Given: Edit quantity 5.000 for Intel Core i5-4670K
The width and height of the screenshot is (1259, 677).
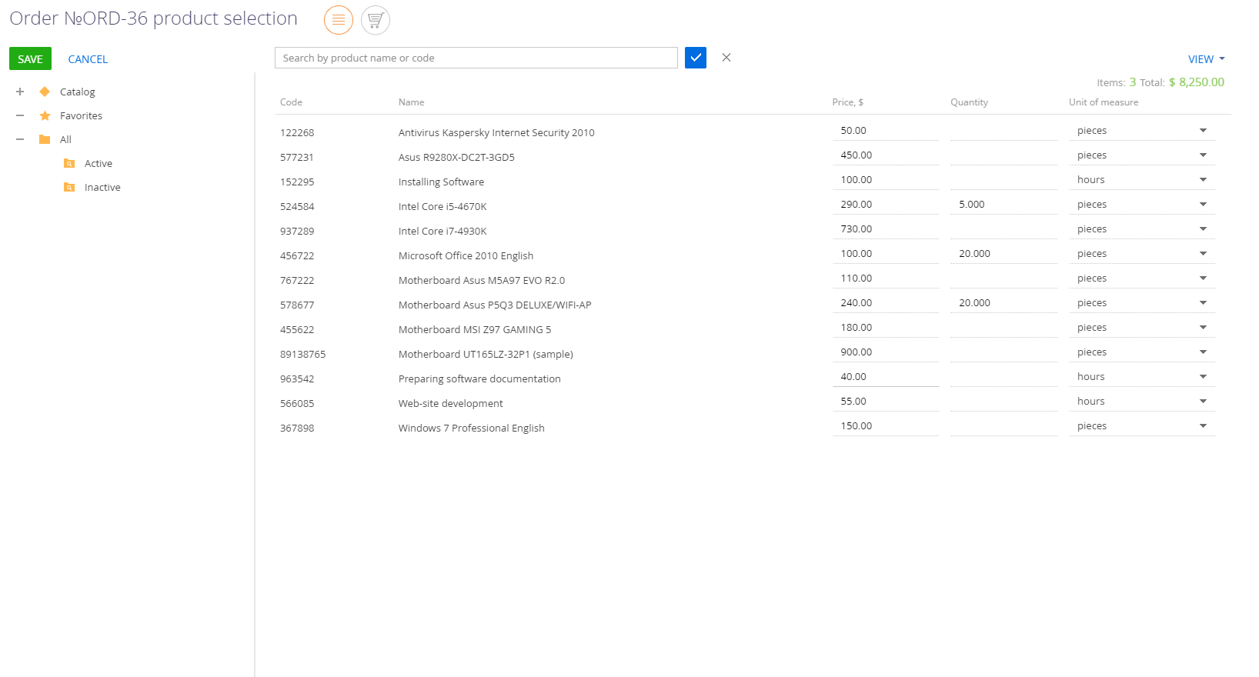Looking at the screenshot, I should click(1004, 205).
